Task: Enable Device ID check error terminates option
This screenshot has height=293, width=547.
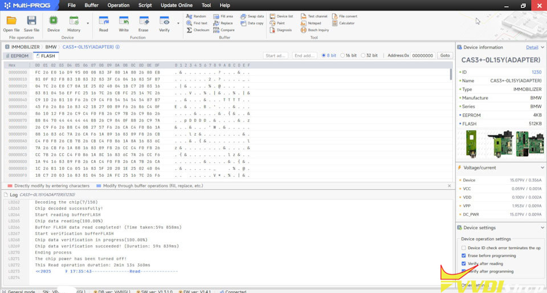Action: click(464, 248)
